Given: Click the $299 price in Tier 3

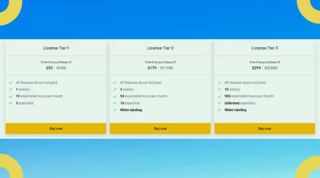Looking at the screenshot, I should click(x=256, y=68).
